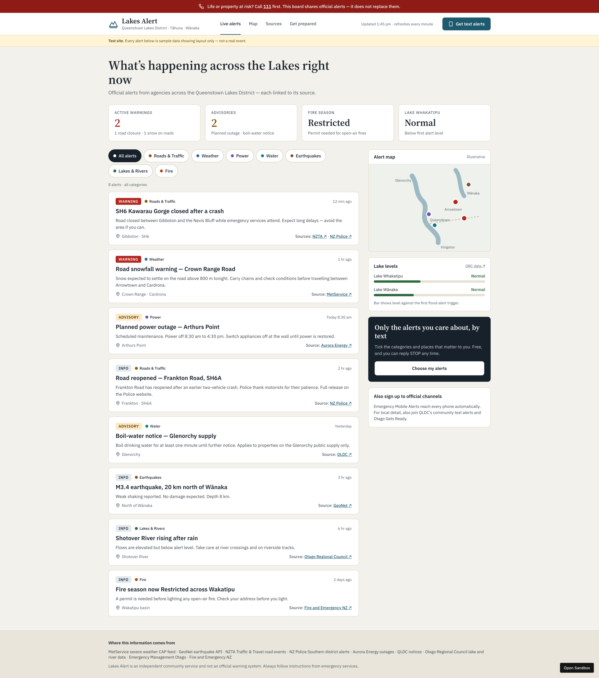
Task: Click the Lake Whakatipu level bar
Action: coord(429,282)
